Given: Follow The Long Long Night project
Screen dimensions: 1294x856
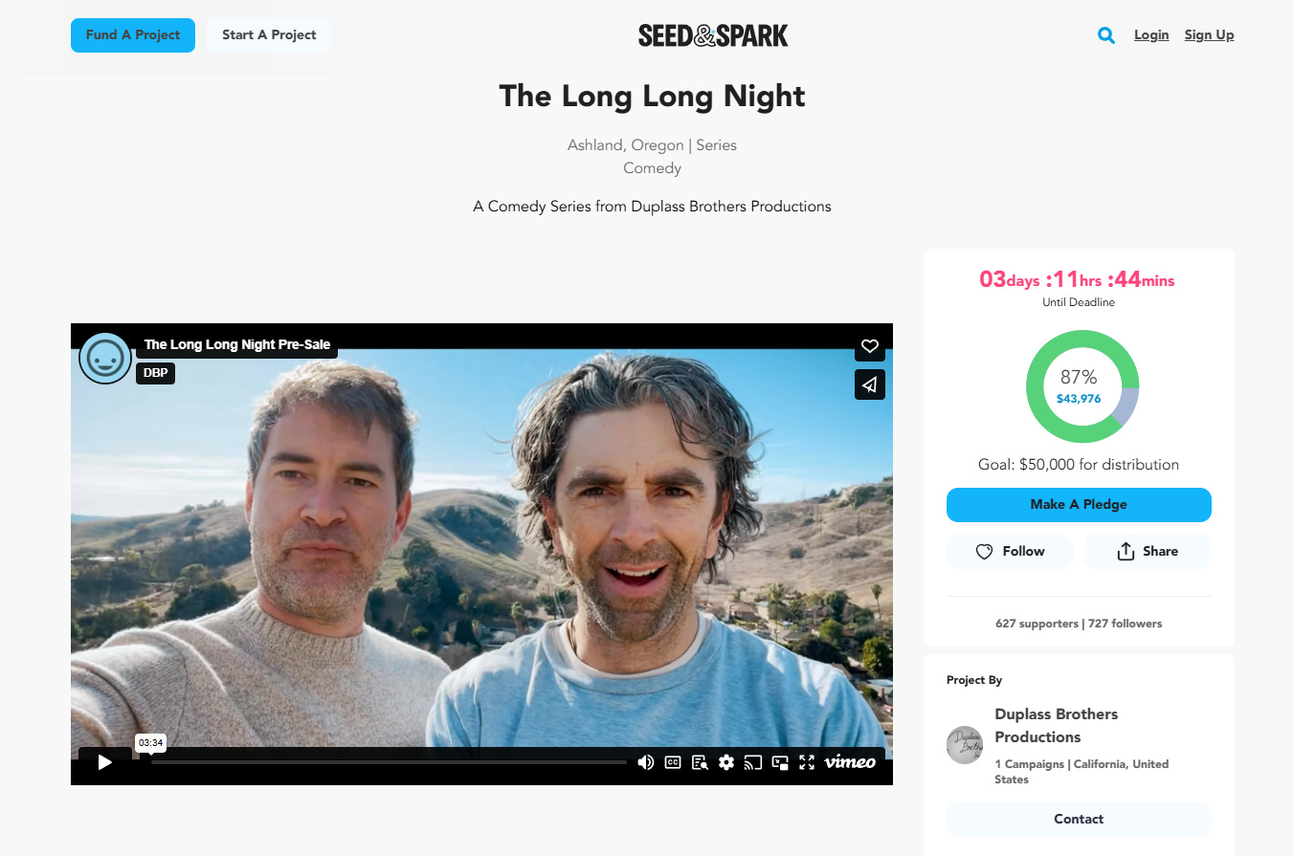Looking at the screenshot, I should tap(1010, 552).
